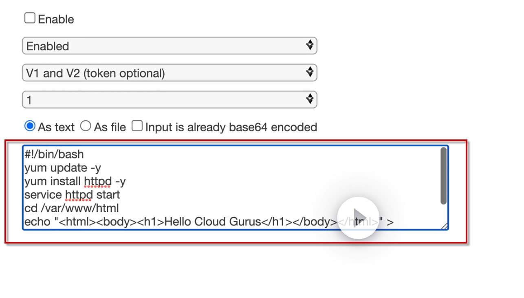The height and width of the screenshot is (298, 524).
Task: Click the round play button overlay
Action: click(358, 218)
